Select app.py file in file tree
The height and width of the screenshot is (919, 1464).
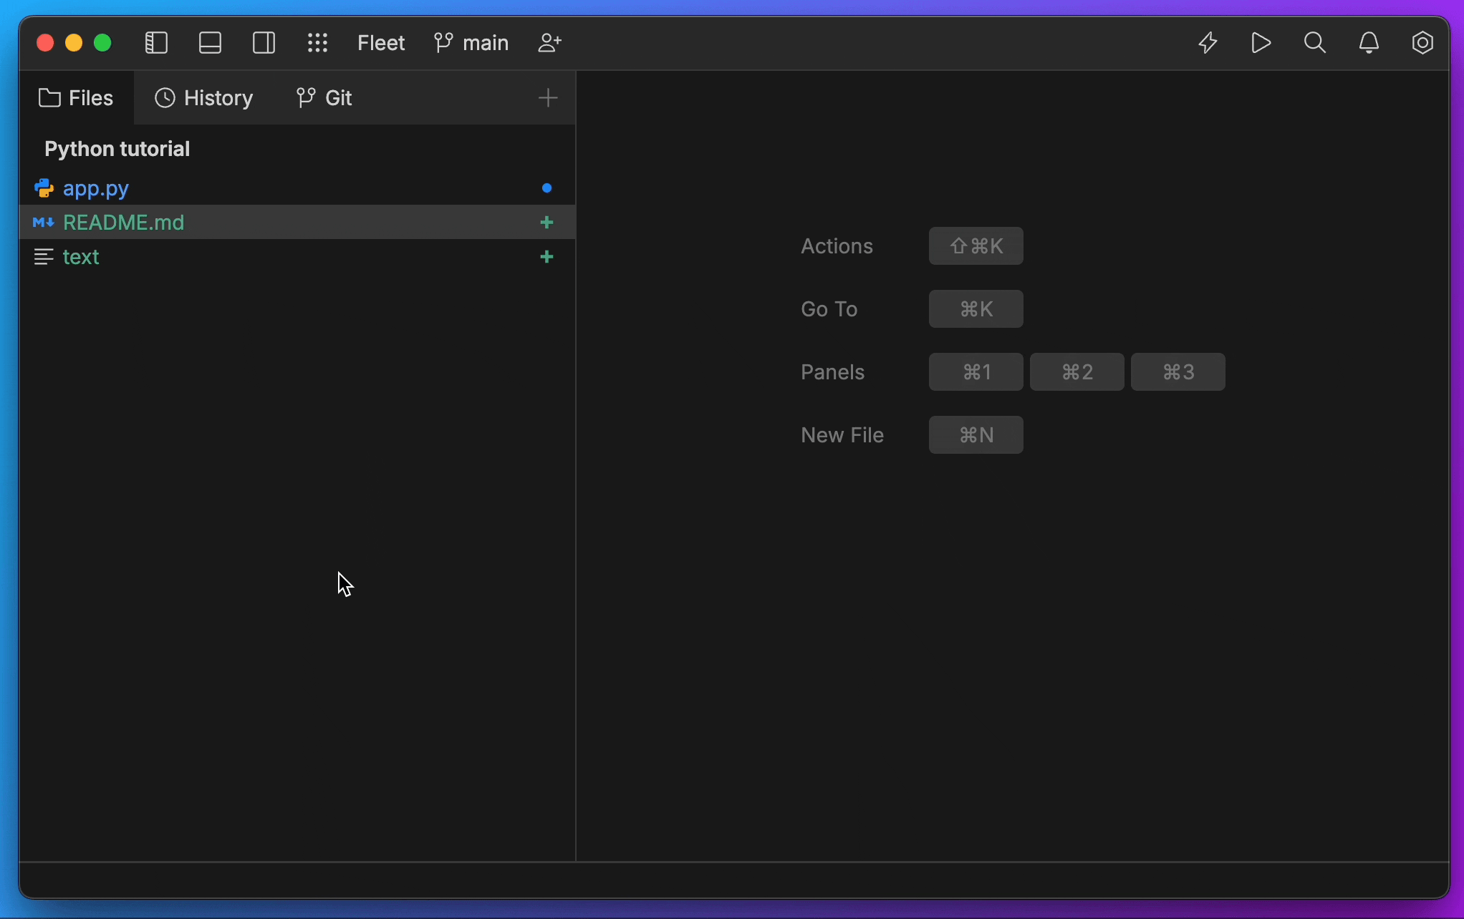point(95,188)
